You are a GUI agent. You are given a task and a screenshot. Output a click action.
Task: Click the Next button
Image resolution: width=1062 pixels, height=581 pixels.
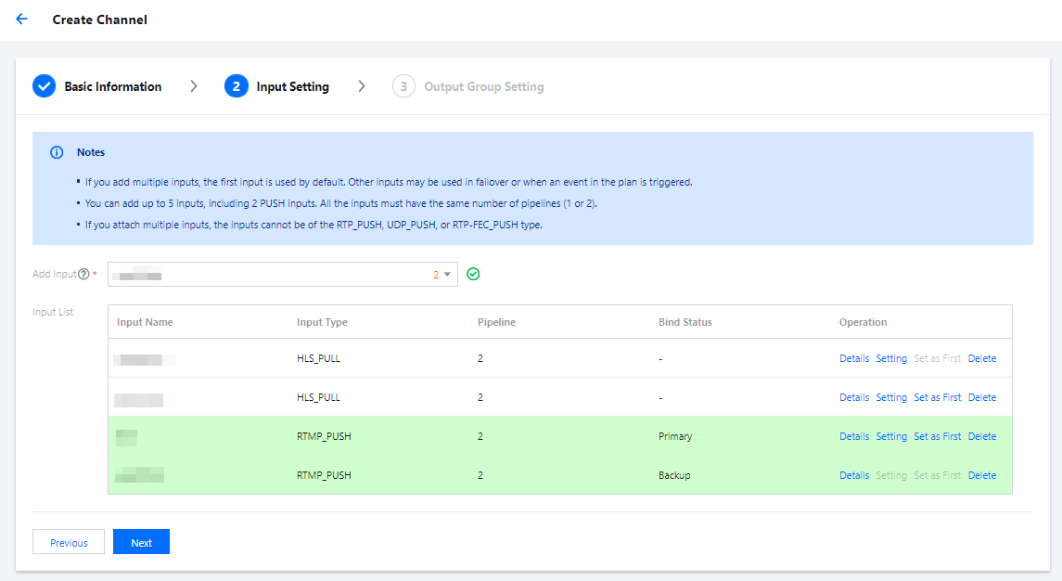pos(141,542)
